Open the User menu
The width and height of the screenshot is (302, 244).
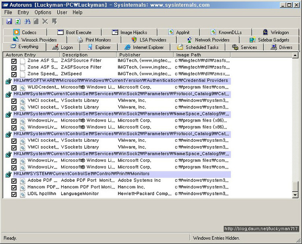click(62, 12)
